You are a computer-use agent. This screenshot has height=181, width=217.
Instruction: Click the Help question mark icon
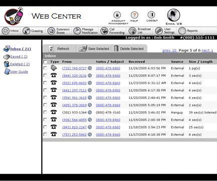coord(134,15)
